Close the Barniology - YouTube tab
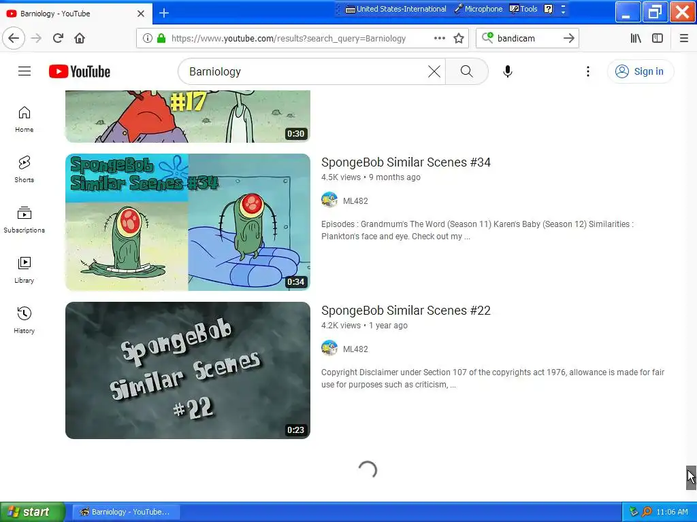This screenshot has width=697, height=522. [141, 14]
